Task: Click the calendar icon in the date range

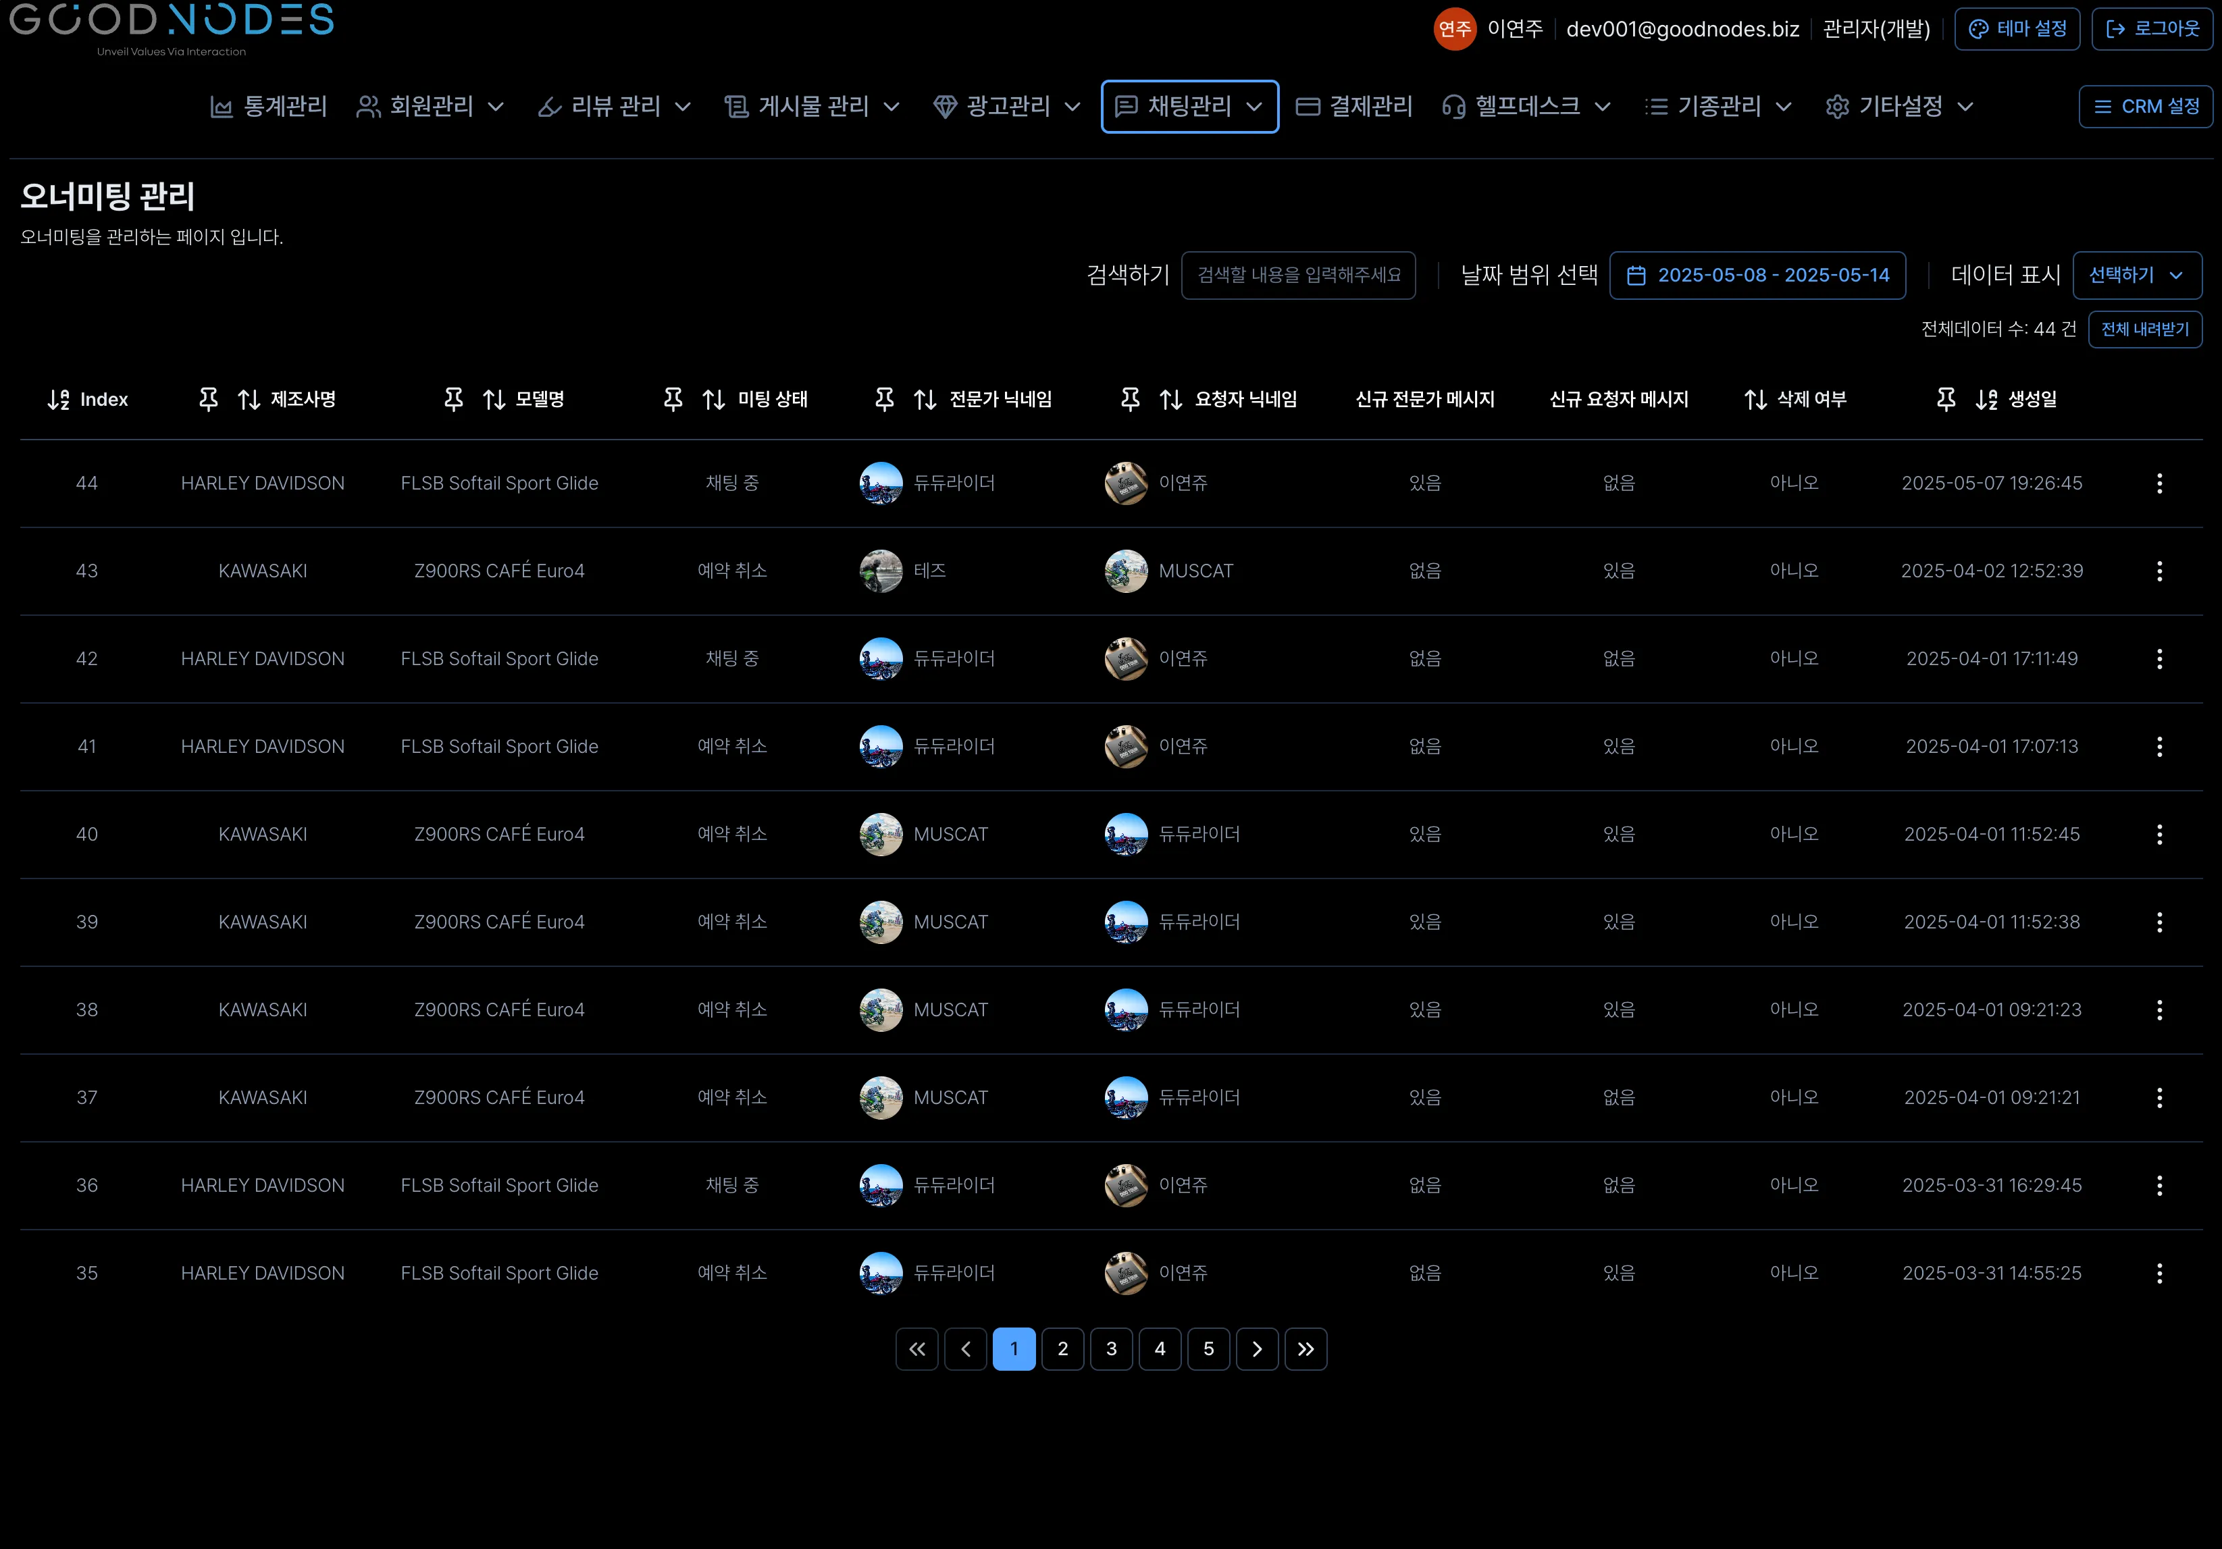Action: point(1636,275)
